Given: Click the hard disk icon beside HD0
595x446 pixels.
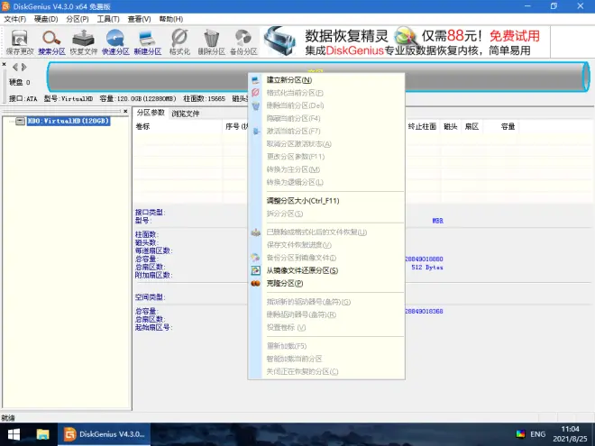Looking at the screenshot, I should [21, 121].
